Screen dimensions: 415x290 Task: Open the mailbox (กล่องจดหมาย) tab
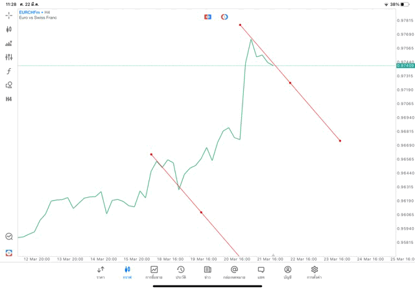[234, 272]
